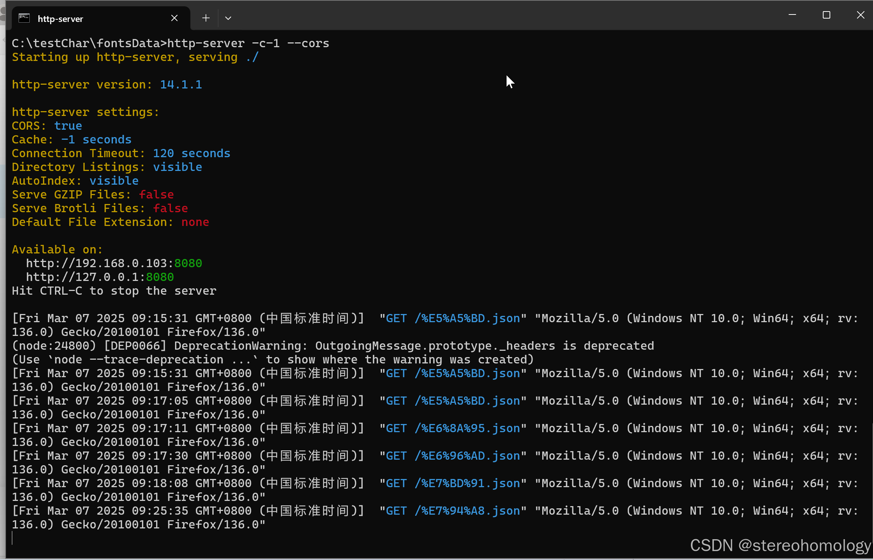Viewport: 873px width, 560px height.
Task: Click the CORS true setting value
Action: [68, 126]
